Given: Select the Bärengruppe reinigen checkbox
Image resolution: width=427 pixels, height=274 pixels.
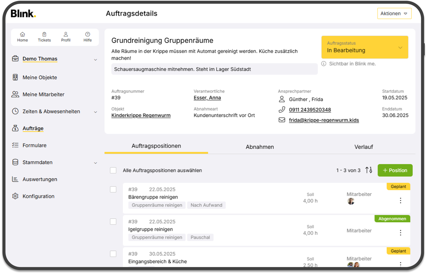Looking at the screenshot, I should pos(113,189).
